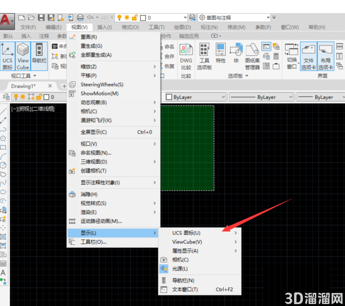Switch to the Drawing1* file tab
345x306 pixels.
pos(23,86)
